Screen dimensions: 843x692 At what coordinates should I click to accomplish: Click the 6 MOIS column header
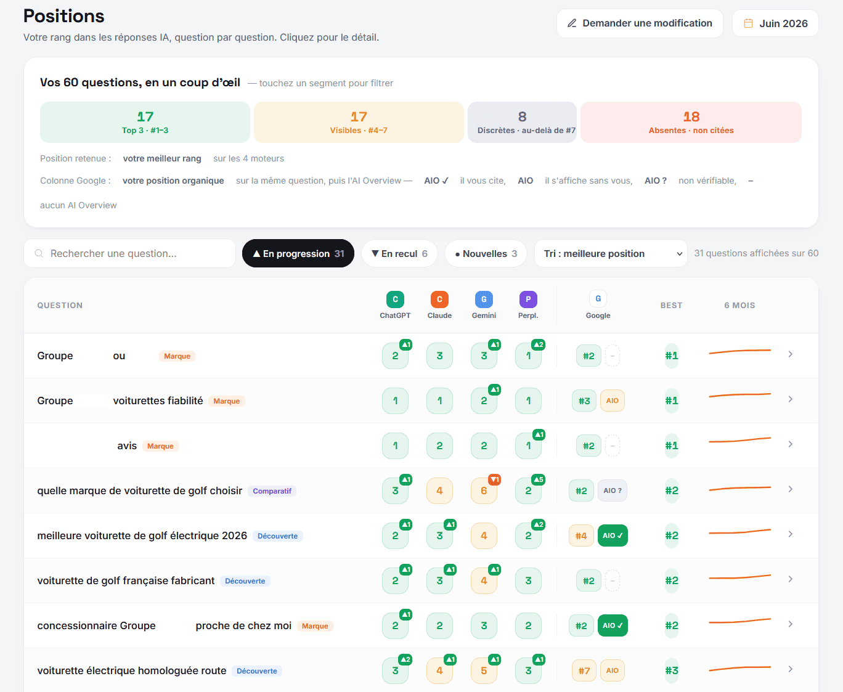[x=739, y=305]
